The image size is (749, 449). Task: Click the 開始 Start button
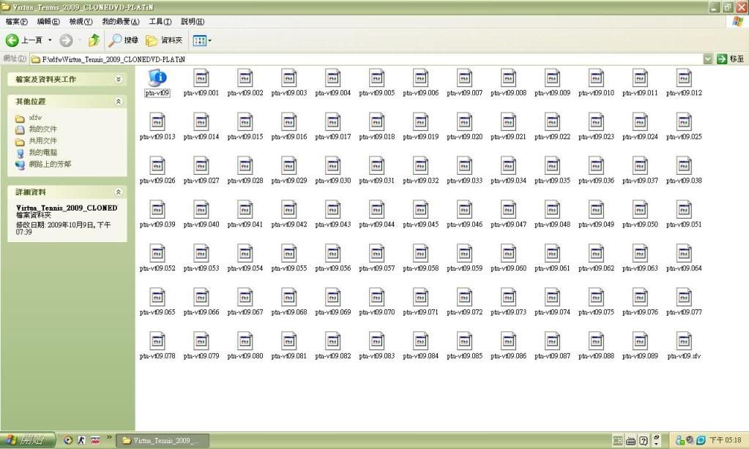pos(28,440)
